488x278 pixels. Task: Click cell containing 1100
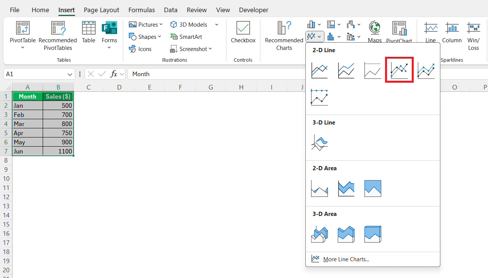point(58,151)
